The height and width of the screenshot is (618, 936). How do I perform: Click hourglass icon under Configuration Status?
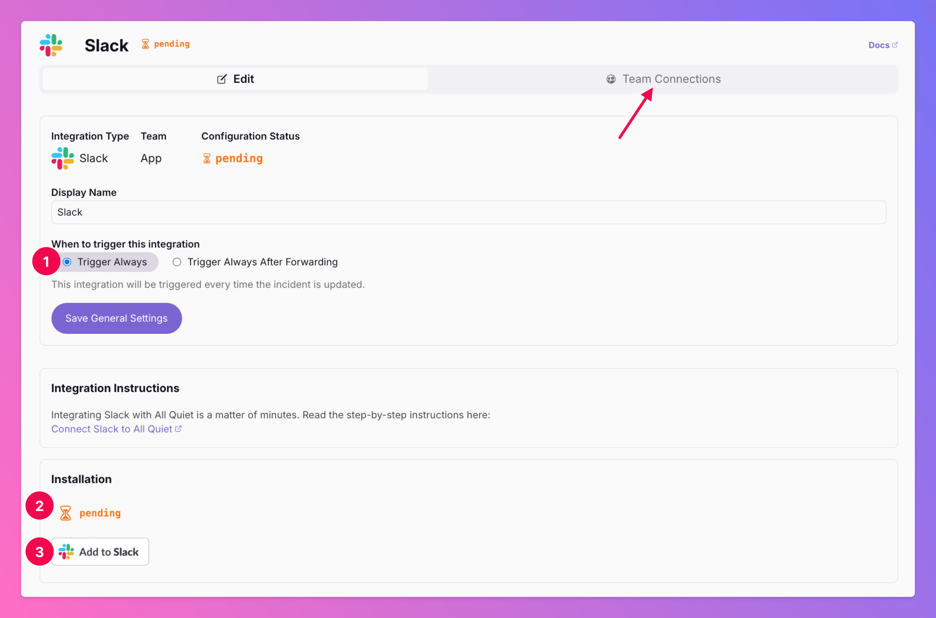coord(207,158)
